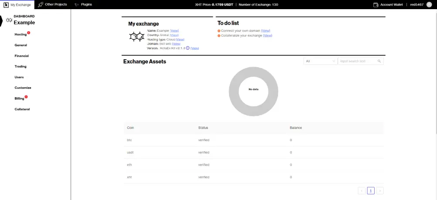
Task: Click View link for Connect your own domain
Action: (266, 31)
